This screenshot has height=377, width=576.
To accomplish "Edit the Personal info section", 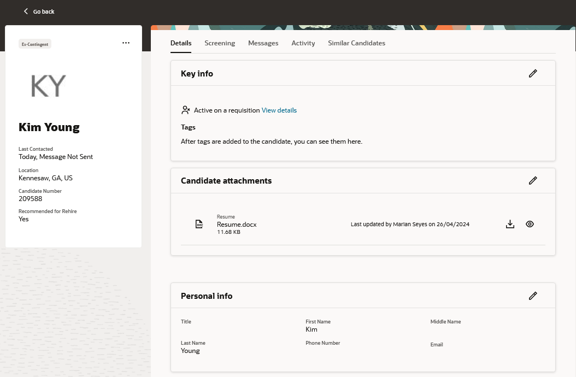I will pyautogui.click(x=533, y=296).
